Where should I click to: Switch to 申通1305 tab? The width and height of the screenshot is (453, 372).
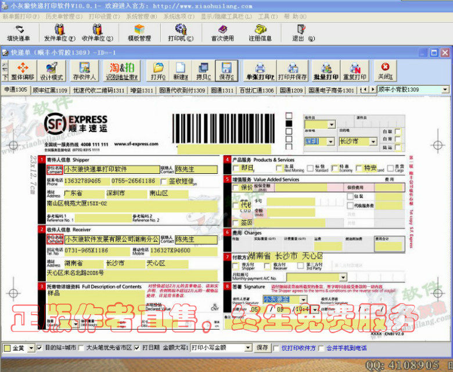click(x=16, y=90)
